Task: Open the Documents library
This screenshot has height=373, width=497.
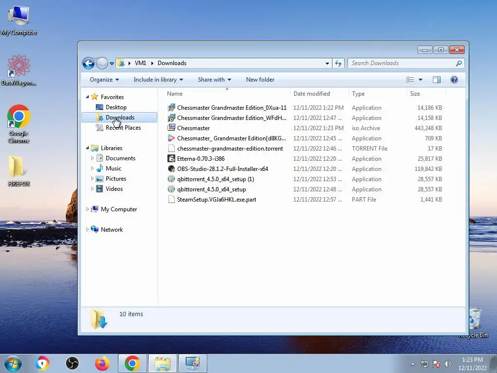Action: pyautogui.click(x=120, y=158)
